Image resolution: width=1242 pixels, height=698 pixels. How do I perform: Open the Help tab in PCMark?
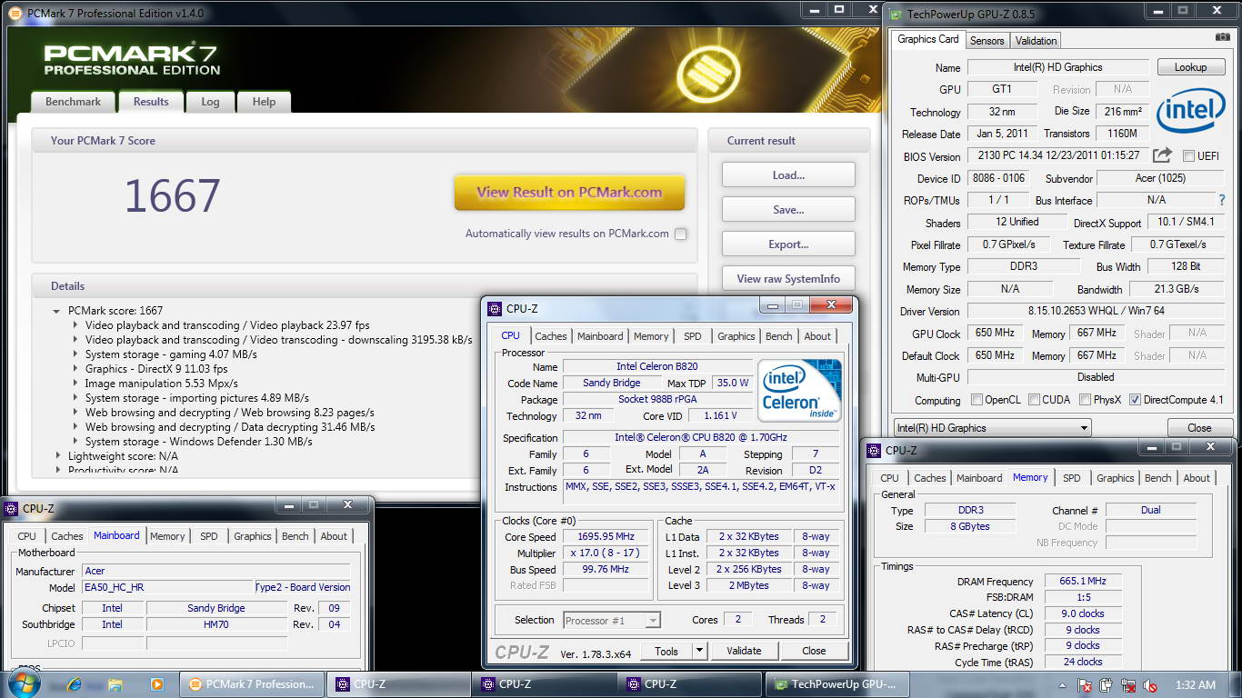point(264,102)
